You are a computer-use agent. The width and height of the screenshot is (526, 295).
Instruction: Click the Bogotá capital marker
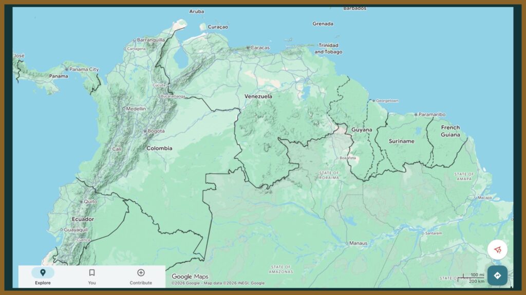tap(145, 131)
